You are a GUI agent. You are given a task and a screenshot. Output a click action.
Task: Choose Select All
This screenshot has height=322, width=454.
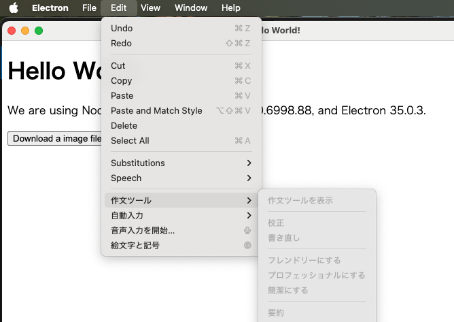click(181, 141)
